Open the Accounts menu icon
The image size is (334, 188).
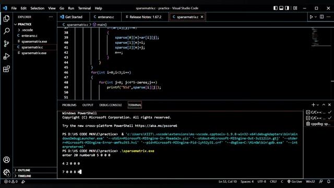pos(6,160)
